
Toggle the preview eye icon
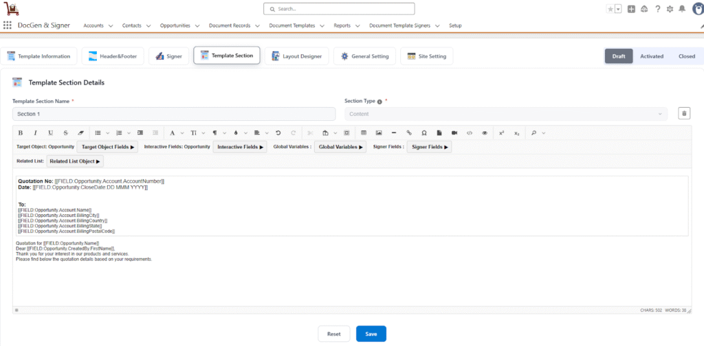pos(485,132)
